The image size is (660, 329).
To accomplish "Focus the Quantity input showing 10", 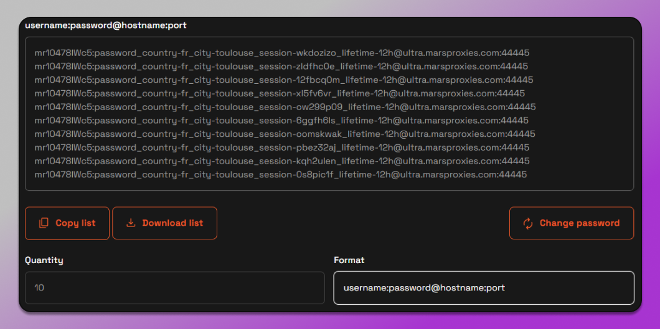I will 175,288.
